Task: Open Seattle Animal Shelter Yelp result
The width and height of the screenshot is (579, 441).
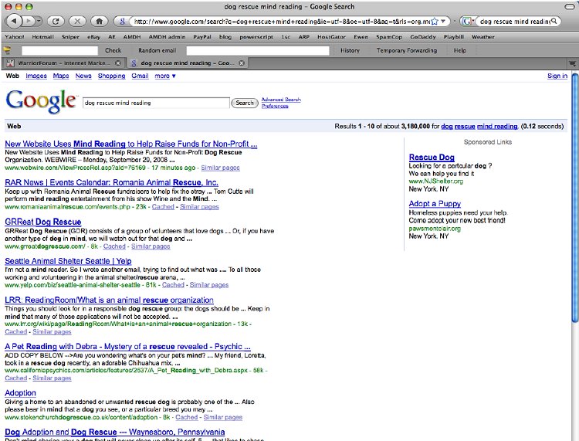Action: coord(68,261)
